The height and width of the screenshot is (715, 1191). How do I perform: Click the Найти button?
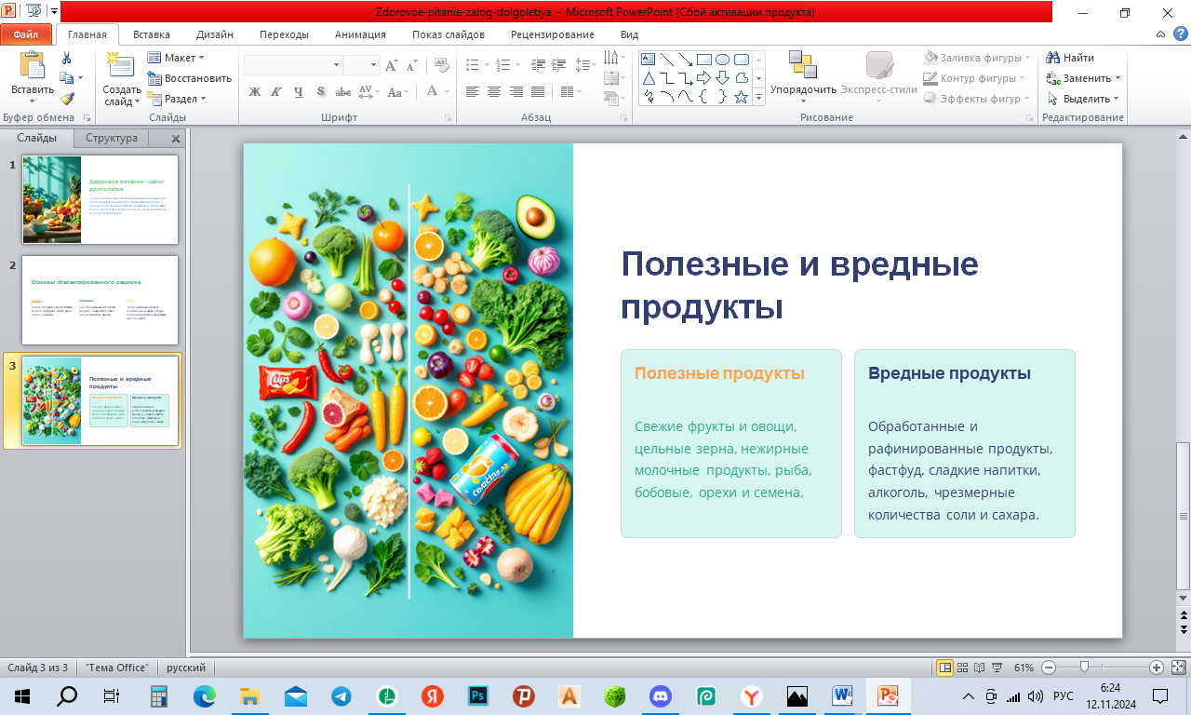pyautogui.click(x=1071, y=58)
